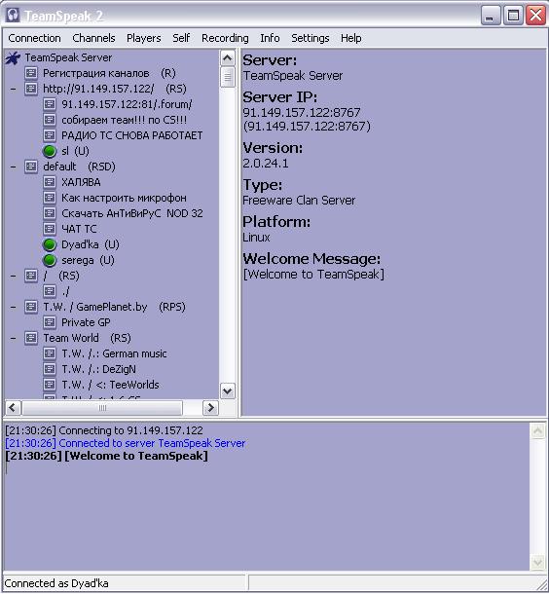
Task: Click the TeamSpeak headset icon in title bar
Action: pos(14,16)
